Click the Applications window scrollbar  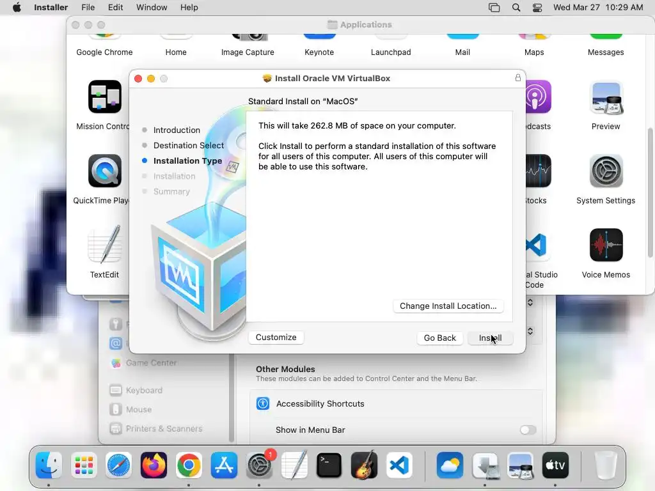[650, 192]
